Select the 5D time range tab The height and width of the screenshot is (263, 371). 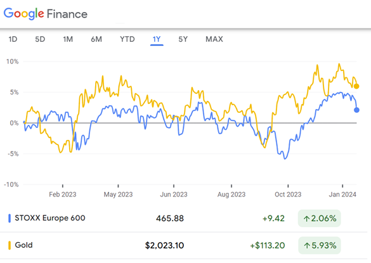[x=40, y=39]
